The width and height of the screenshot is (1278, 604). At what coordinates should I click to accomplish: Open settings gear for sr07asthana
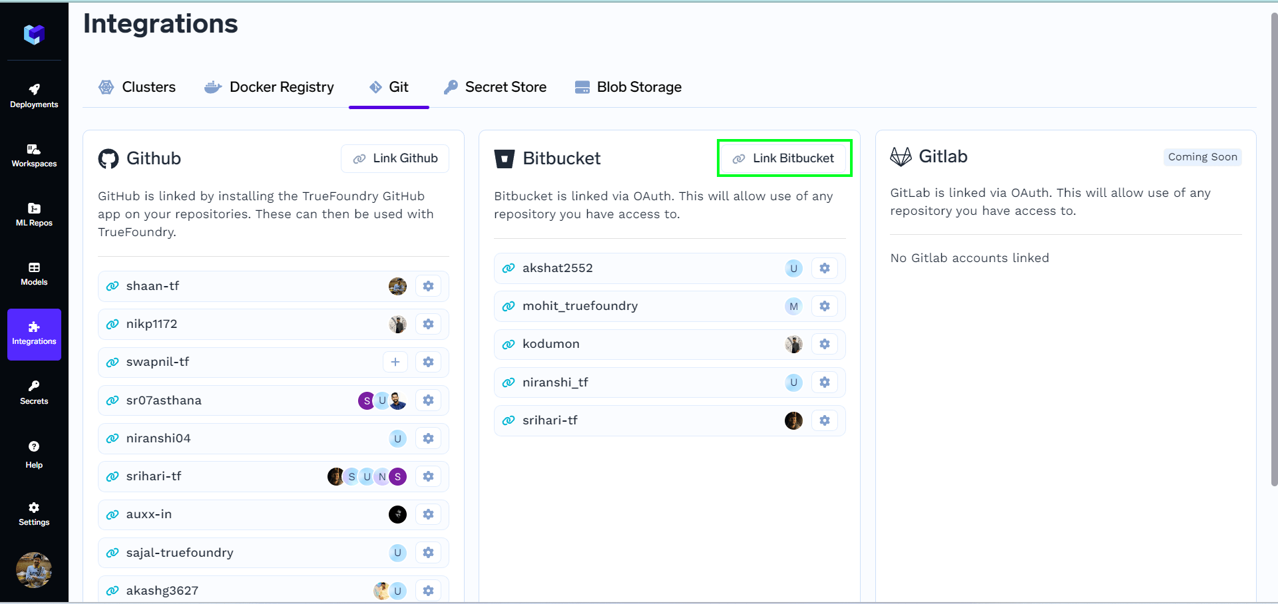429,400
